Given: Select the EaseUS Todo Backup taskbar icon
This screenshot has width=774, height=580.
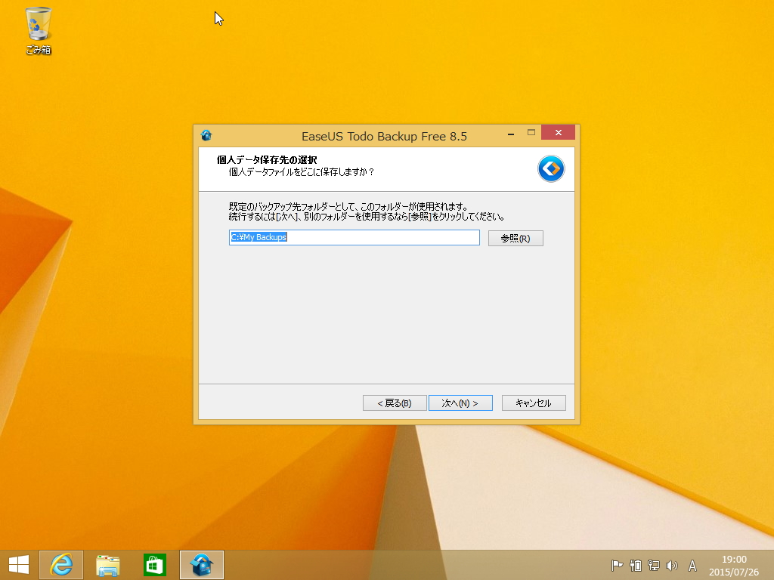Looking at the screenshot, I should (201, 564).
